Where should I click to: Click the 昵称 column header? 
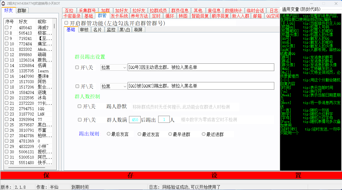point(42,21)
